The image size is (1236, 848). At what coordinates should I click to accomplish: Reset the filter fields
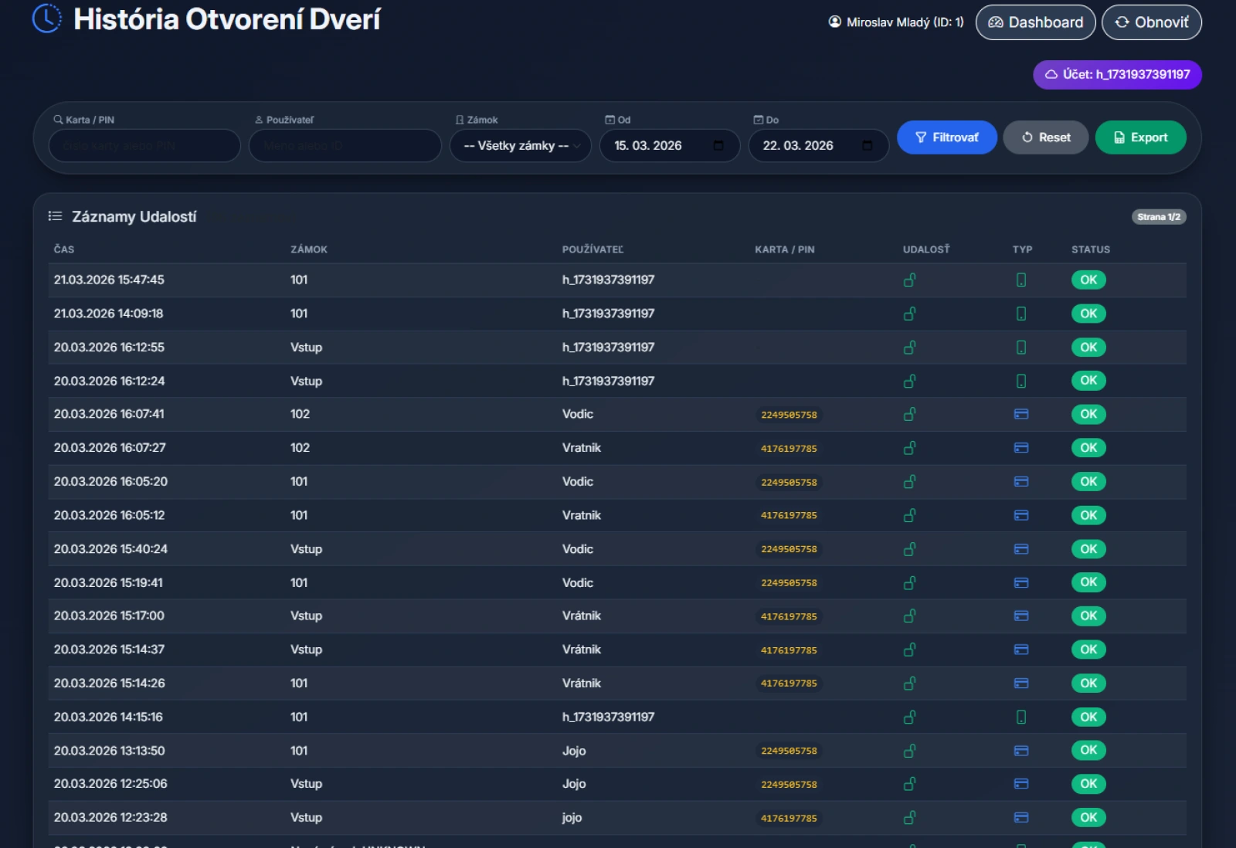pos(1045,137)
